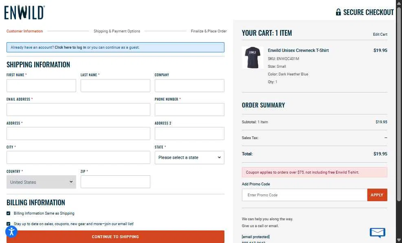Click the Sales Tax label

[250, 138]
